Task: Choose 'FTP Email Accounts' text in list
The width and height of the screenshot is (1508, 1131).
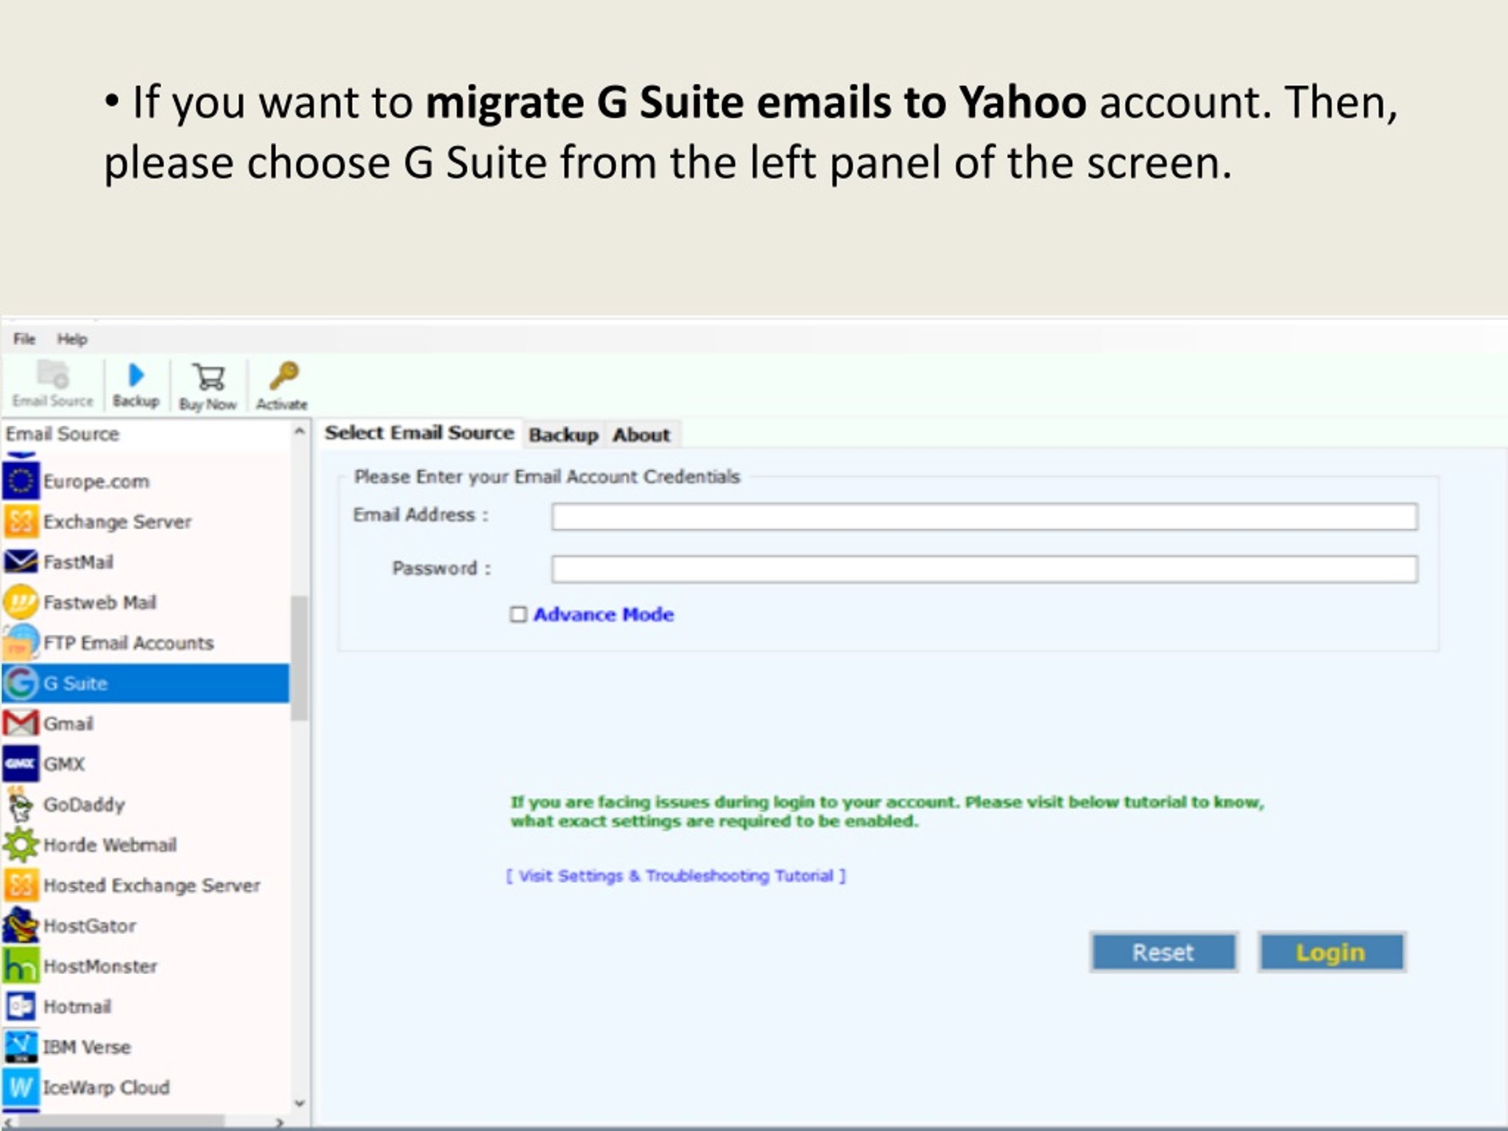Action: pyautogui.click(x=129, y=642)
